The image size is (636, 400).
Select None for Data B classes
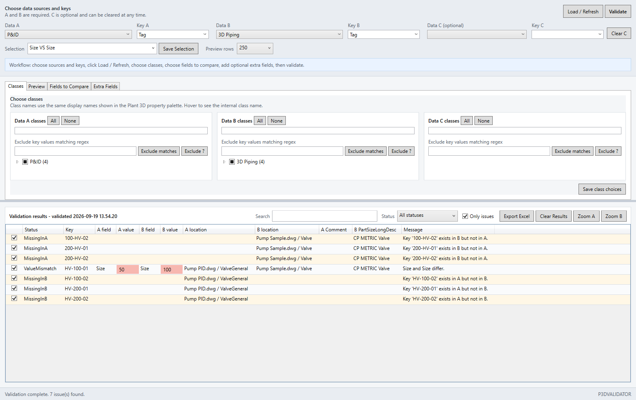pos(277,121)
